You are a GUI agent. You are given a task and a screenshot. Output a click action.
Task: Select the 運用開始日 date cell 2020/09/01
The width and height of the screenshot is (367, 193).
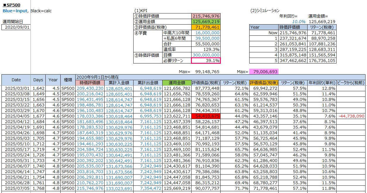[16, 27]
